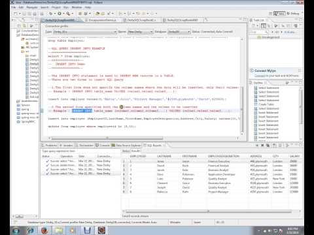Click the Find field in Task List
This screenshot has height=235, width=314.
258,32
